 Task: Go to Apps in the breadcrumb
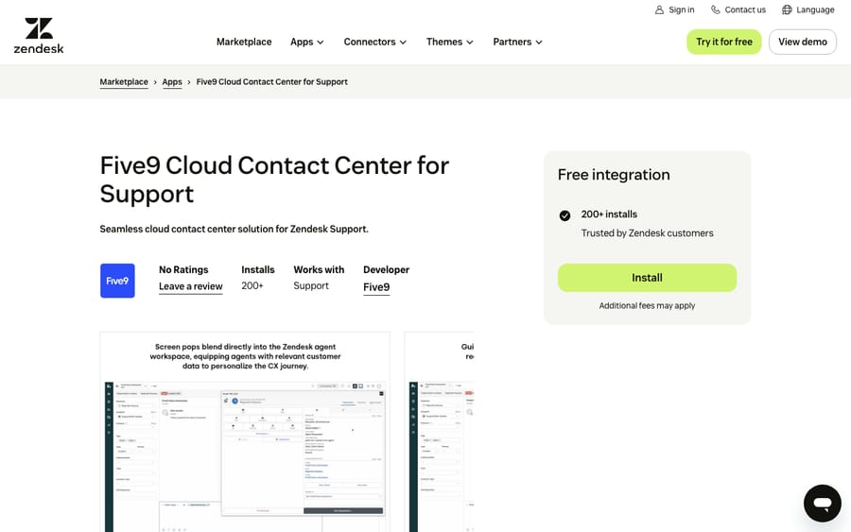click(172, 82)
